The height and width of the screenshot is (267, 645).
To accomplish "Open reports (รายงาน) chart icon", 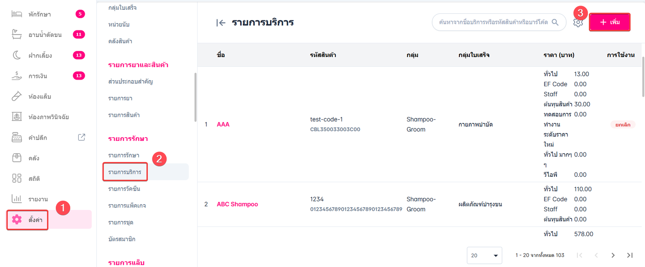I will (17, 199).
